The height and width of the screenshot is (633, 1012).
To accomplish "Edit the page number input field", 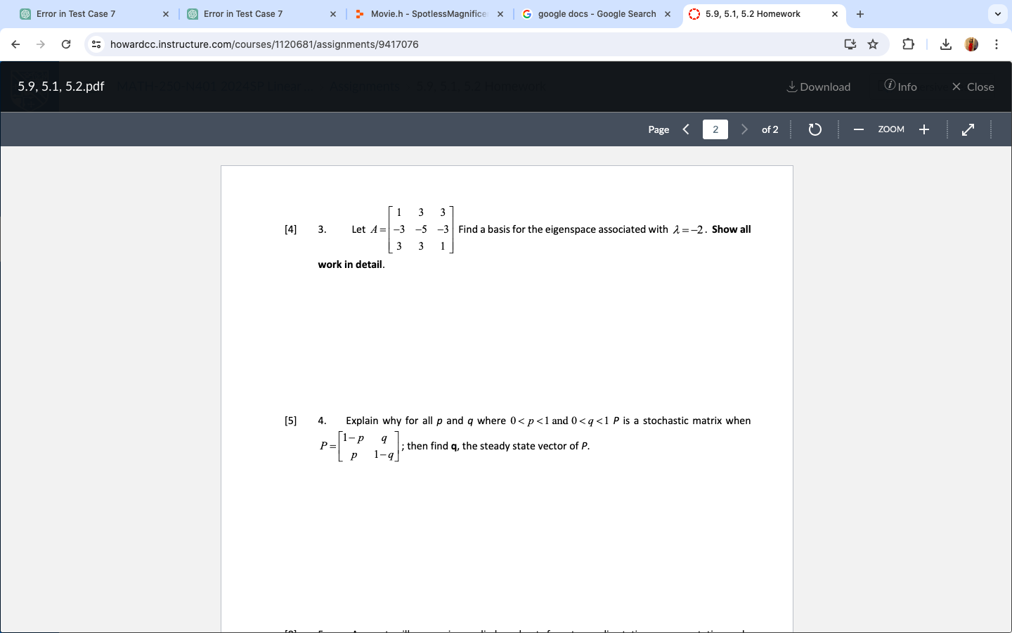I will pos(715,129).
